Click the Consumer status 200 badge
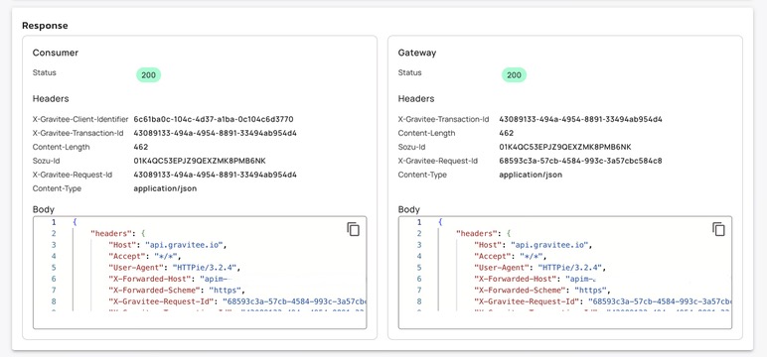 pos(148,75)
